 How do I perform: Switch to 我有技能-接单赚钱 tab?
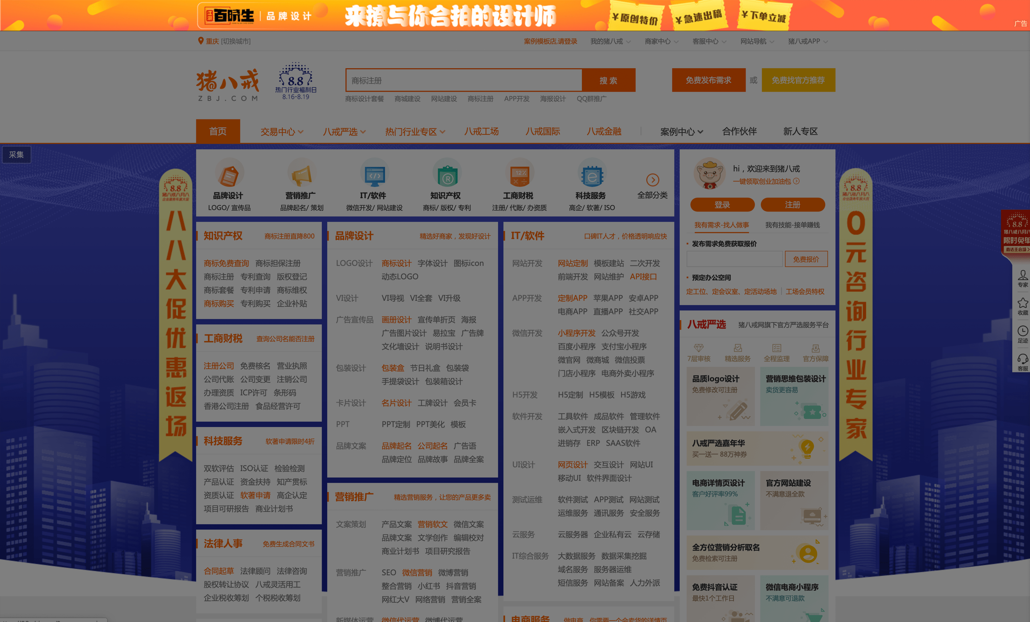(x=792, y=225)
